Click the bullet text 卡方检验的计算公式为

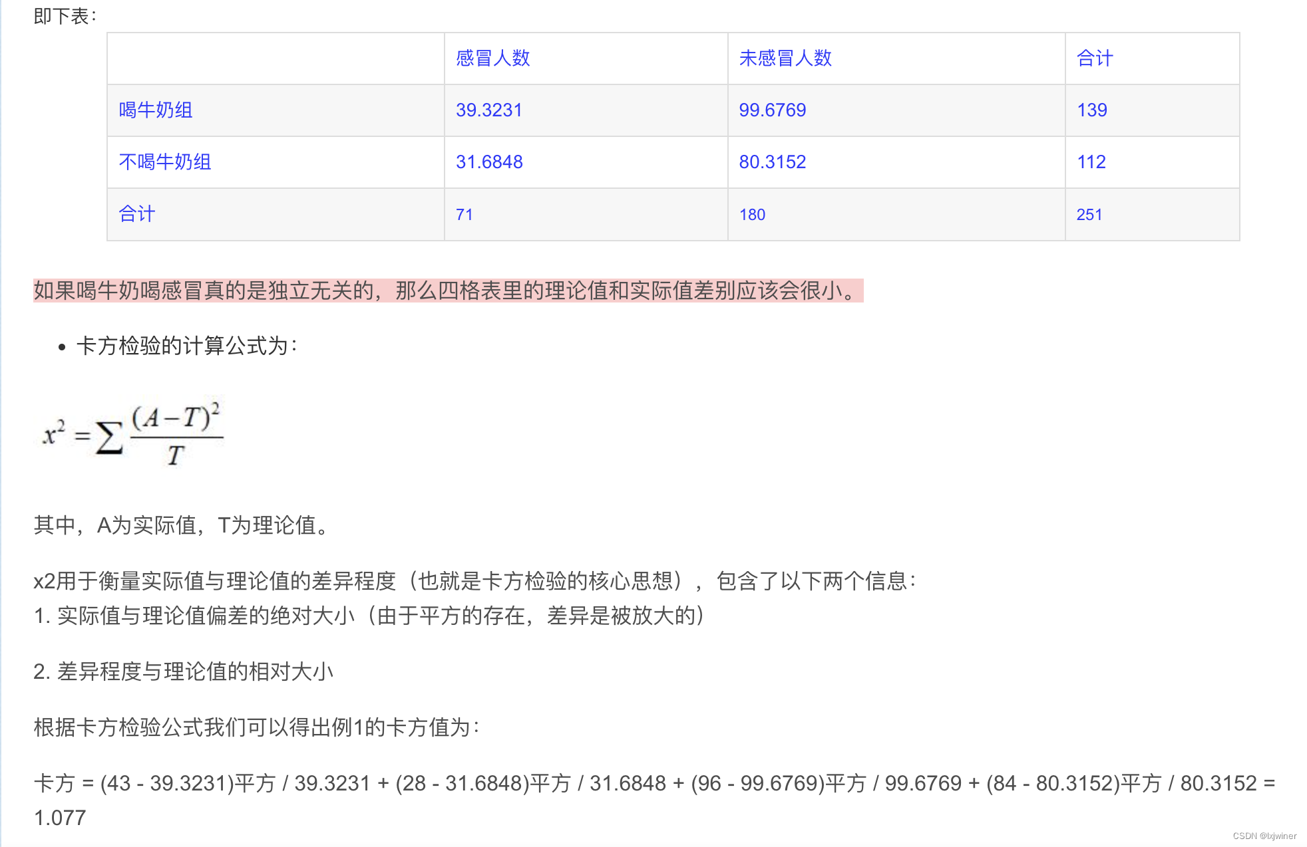coord(186,346)
